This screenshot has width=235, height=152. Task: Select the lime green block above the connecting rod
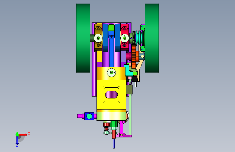point(111,28)
